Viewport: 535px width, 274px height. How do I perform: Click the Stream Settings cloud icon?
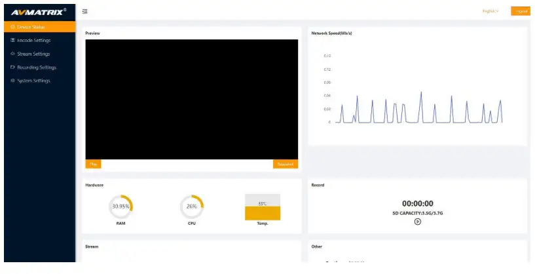click(12, 54)
